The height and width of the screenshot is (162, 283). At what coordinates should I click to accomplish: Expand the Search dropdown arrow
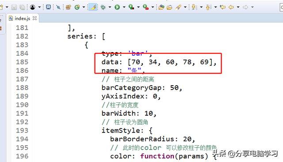click(x=185, y=7)
